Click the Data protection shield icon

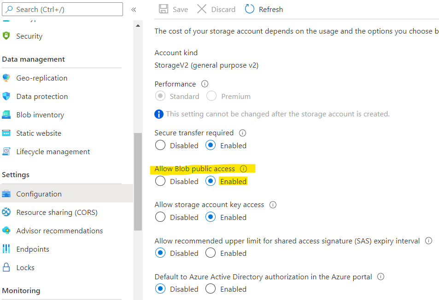[x=6, y=97]
